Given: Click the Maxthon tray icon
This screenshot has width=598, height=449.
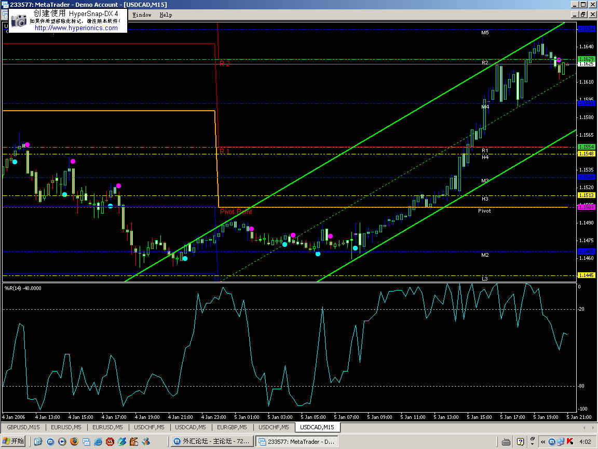Looking at the screenshot, I should point(551,442).
